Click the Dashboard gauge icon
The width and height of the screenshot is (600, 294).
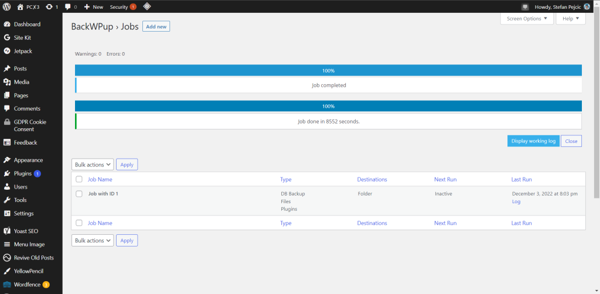click(7, 24)
